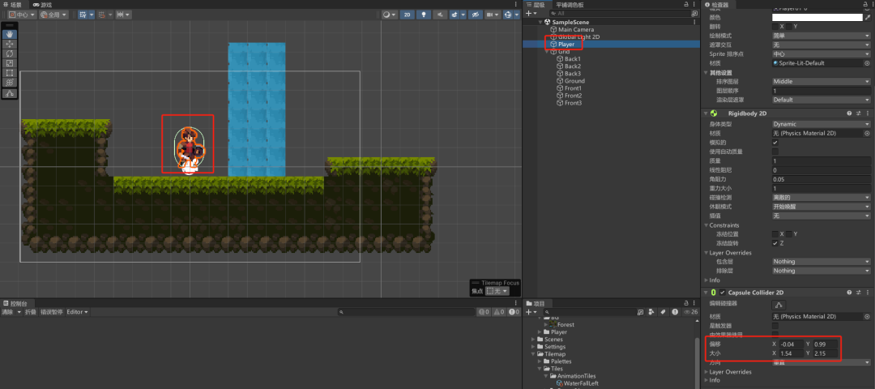This screenshot has width=875, height=389.
Task: Open the 全局 handle rotation dropdown
Action: point(53,15)
